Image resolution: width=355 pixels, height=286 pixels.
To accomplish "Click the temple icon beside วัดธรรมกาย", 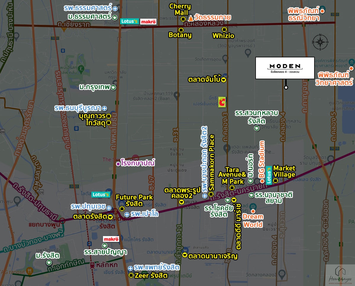I will pyautogui.click(x=191, y=18).
